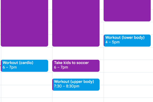The image size is (153, 102).
Task: Click empty slot directly above Take kids to soccer
Action: tap(76, 53)
